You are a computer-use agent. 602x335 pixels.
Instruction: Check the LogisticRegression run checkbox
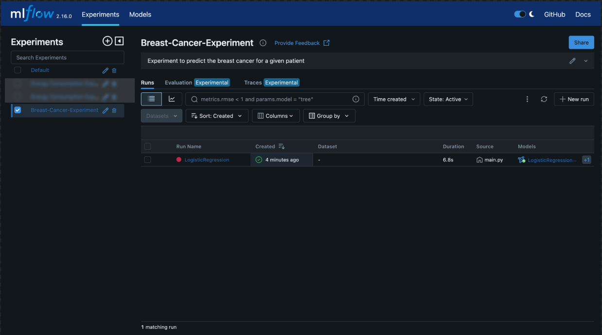click(x=148, y=159)
